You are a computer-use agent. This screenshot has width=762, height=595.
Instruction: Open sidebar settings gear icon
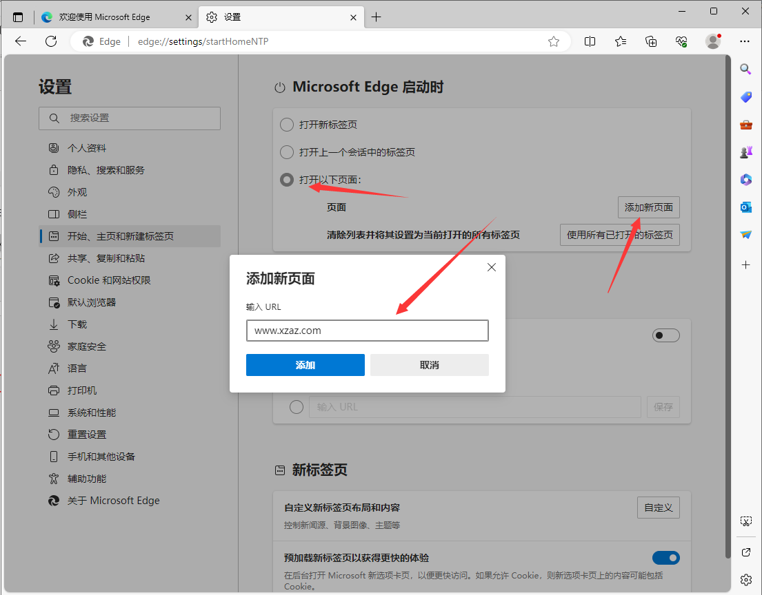pos(746,579)
